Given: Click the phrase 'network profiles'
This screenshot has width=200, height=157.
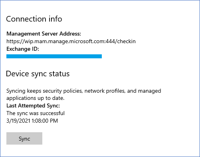Looking at the screenshot, I should tap(105, 91).
